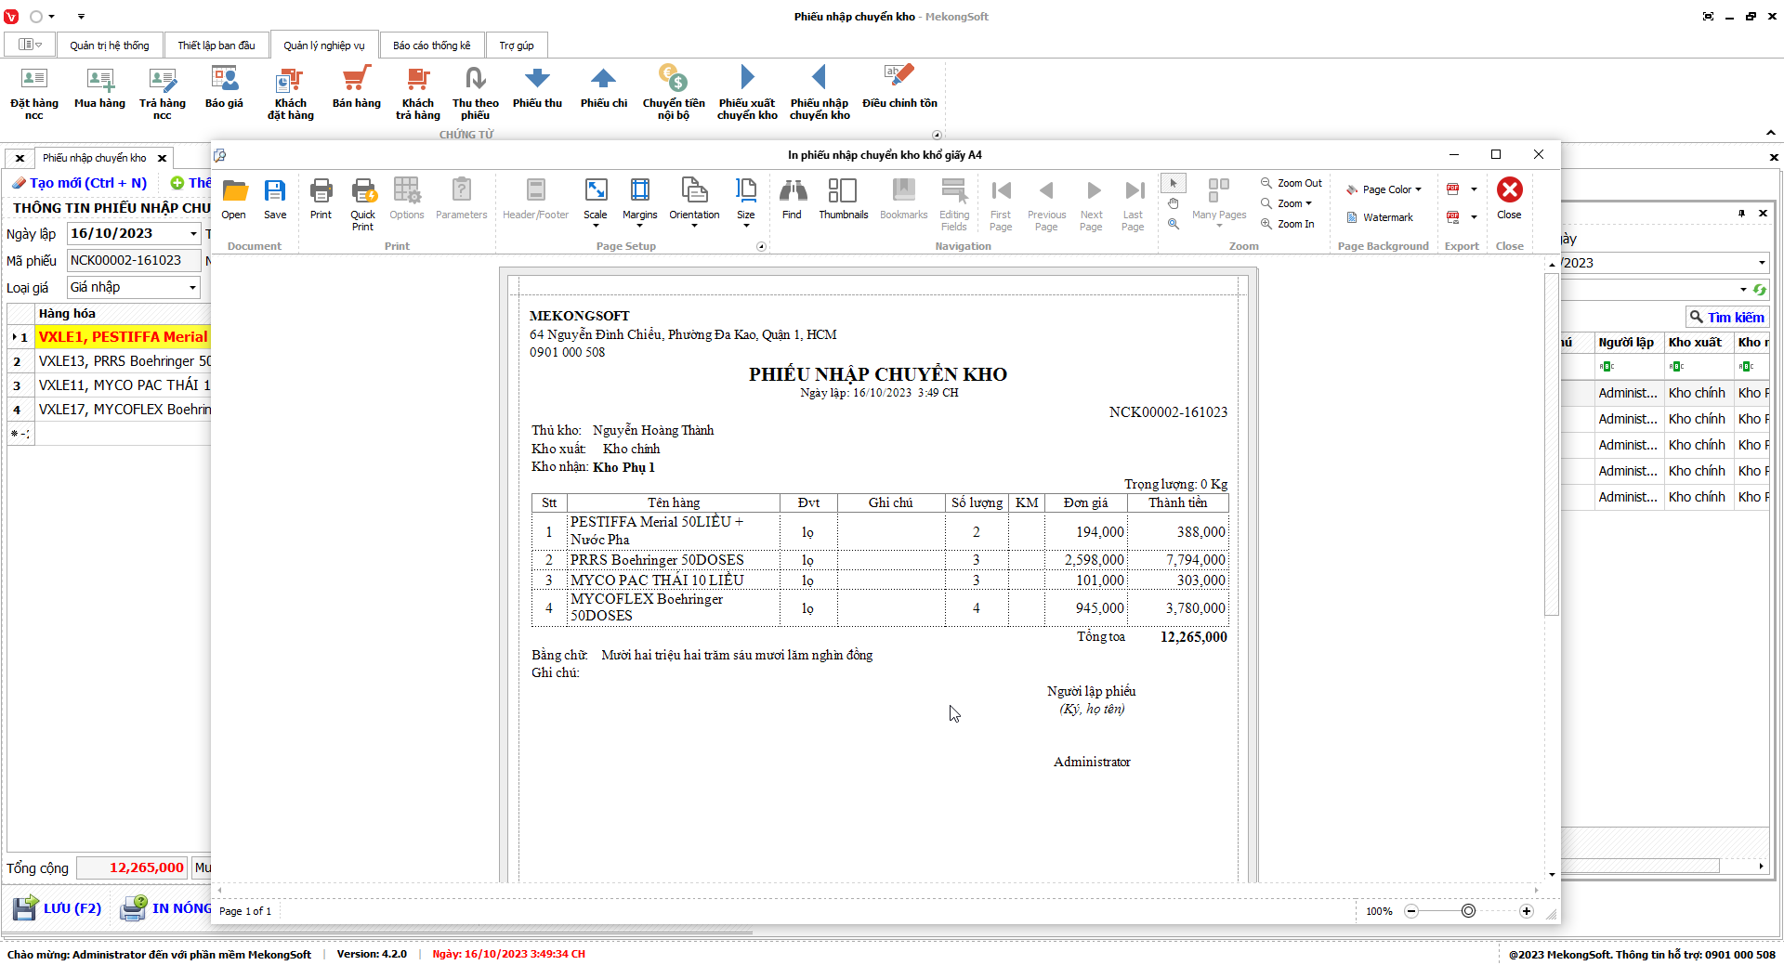Click the LƯU (F2) save button

58,908
